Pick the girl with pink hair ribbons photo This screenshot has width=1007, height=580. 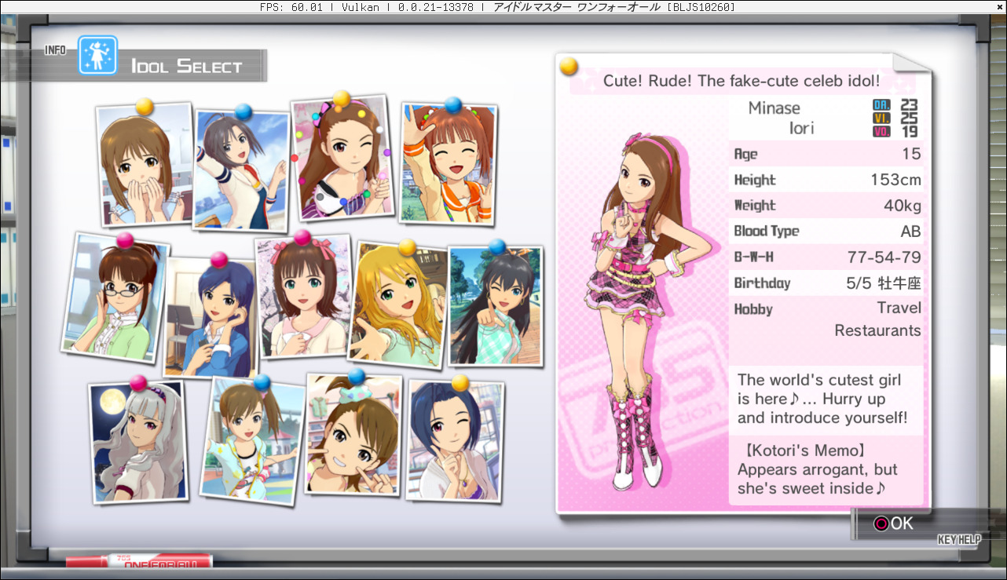[x=303, y=297]
